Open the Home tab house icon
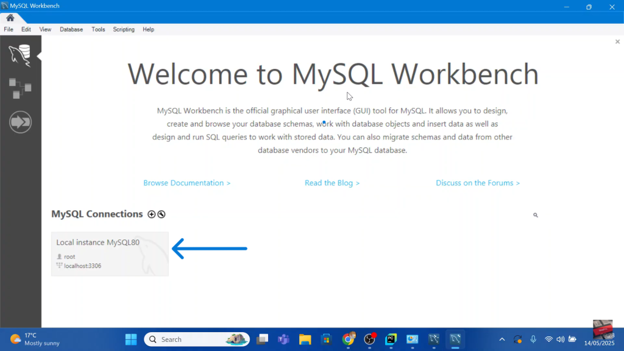This screenshot has height=351, width=624. click(10, 18)
